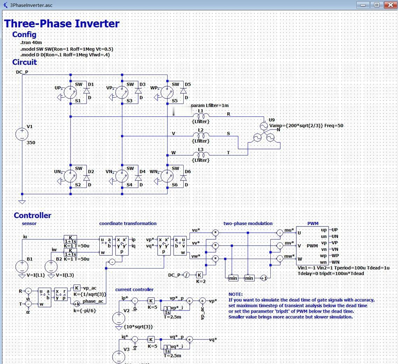This screenshot has width=398, height=364.
Task: Click the mu* subtractor circle
Action: (x=280, y=233)
